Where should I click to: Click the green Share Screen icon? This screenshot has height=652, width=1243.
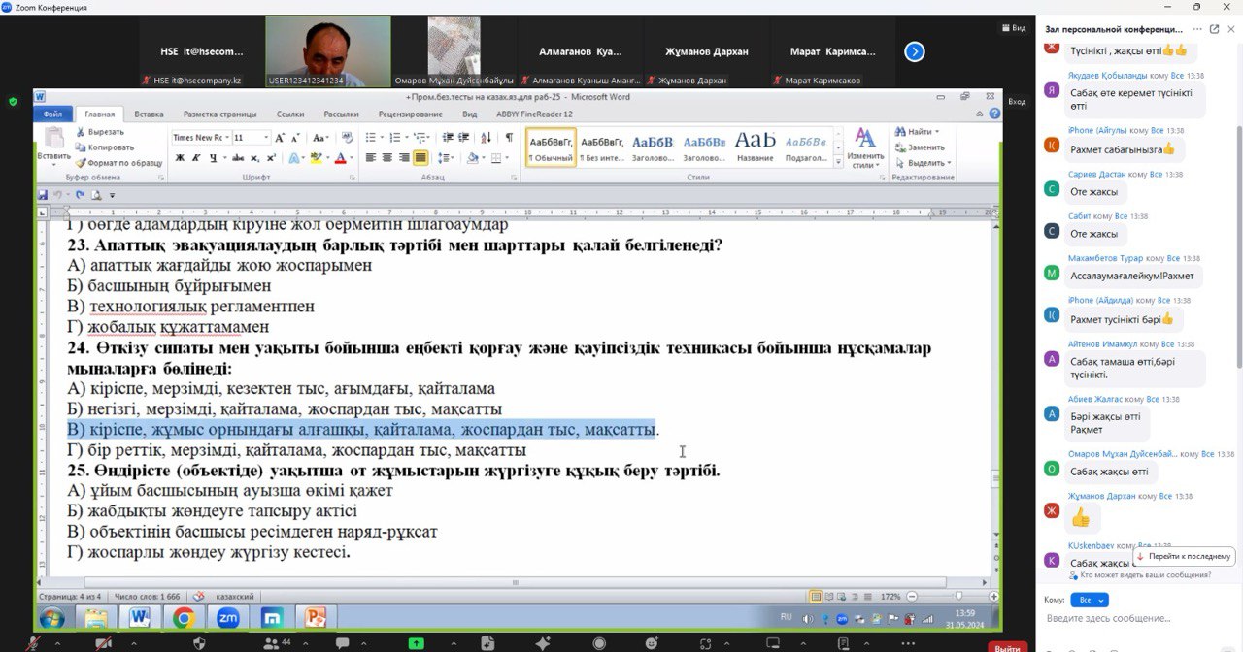click(x=417, y=642)
